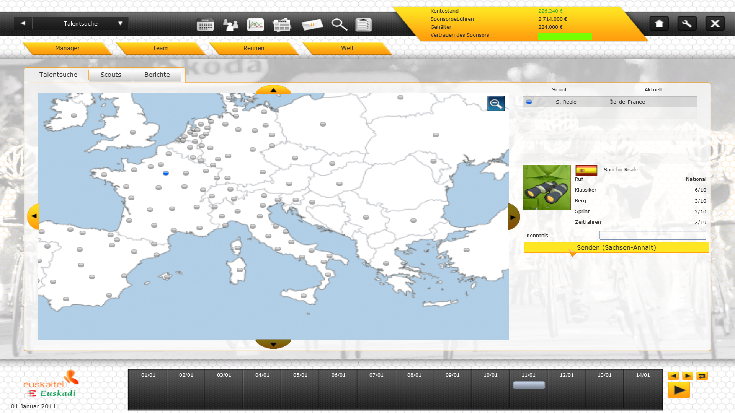Select scout S. Reale radio marker
Screen dimensions: 735x413
(x=529, y=102)
